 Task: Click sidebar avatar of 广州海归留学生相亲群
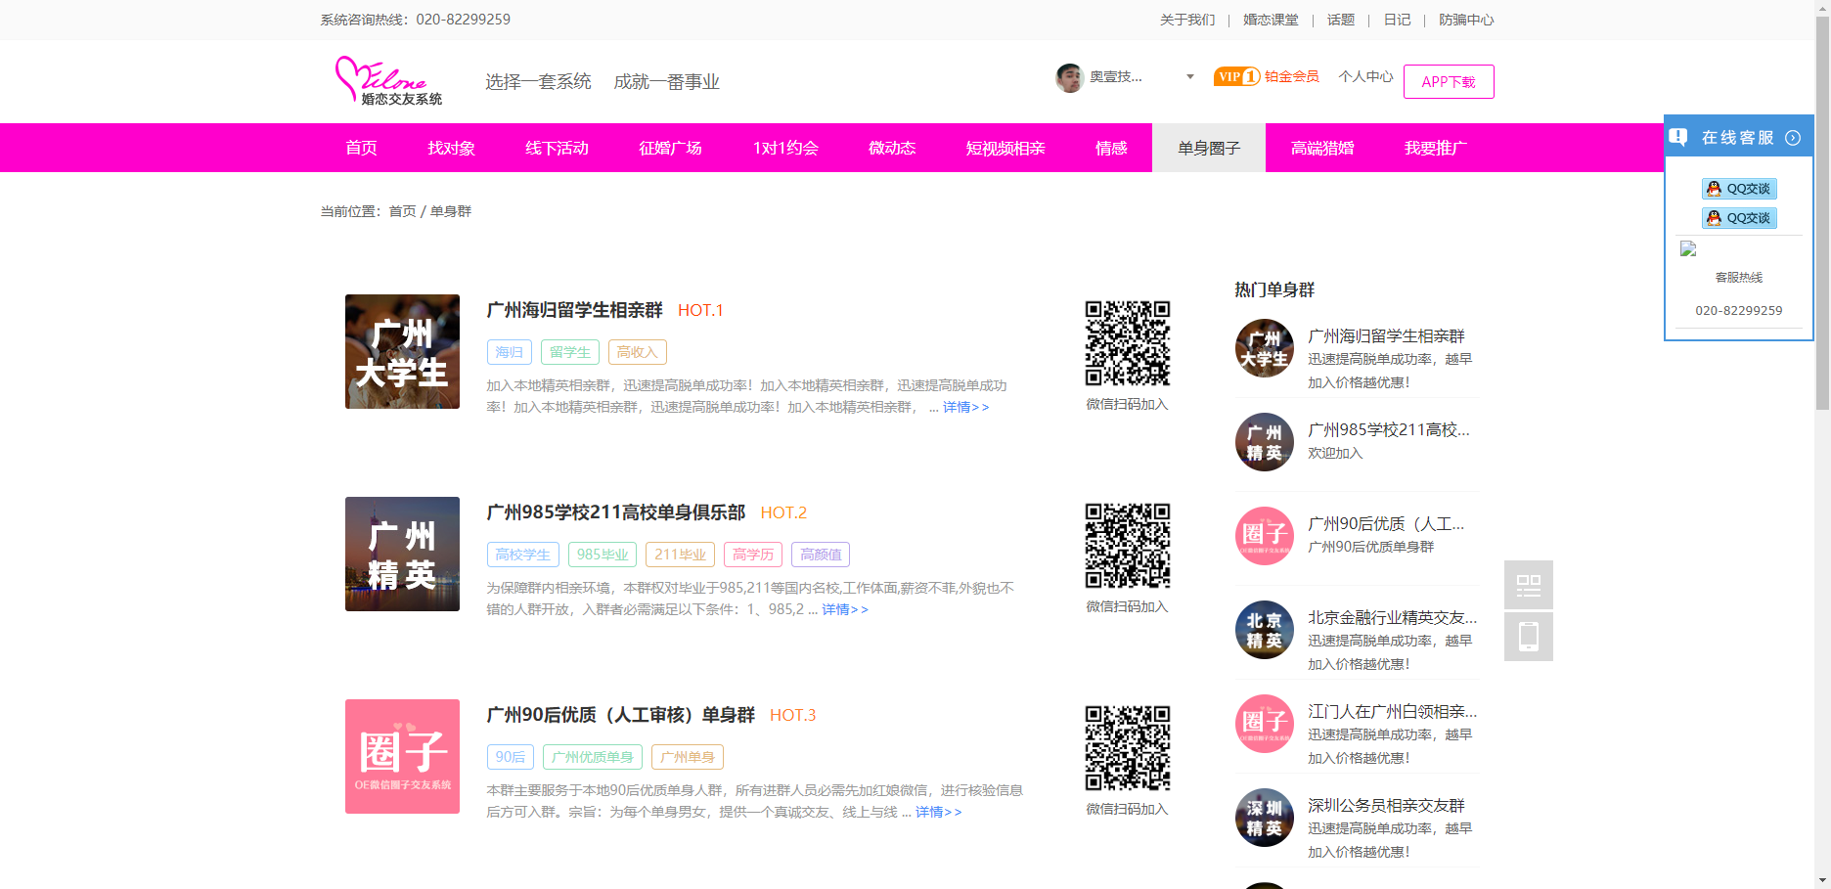pos(1265,348)
